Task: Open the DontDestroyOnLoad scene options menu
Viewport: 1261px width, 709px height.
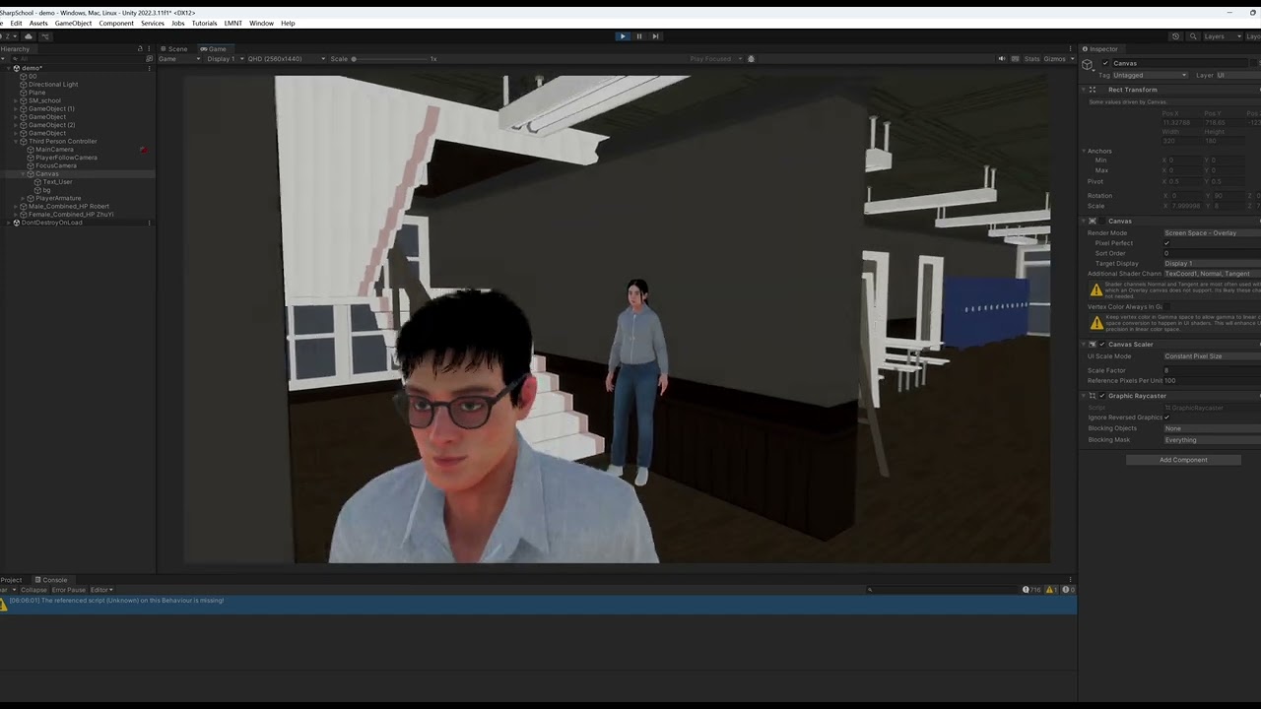Action: pos(149,223)
